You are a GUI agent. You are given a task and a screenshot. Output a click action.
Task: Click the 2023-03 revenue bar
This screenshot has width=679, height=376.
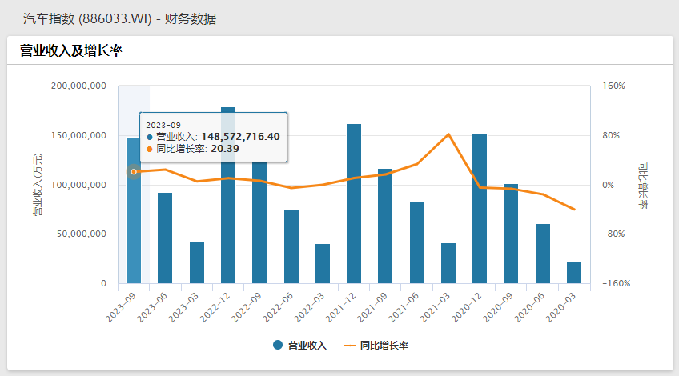pos(197,263)
